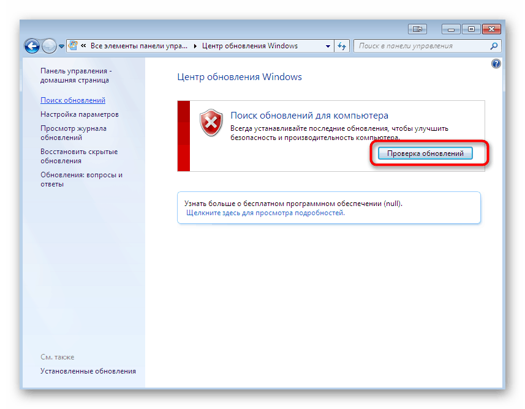Click the red shield error icon

click(x=211, y=122)
